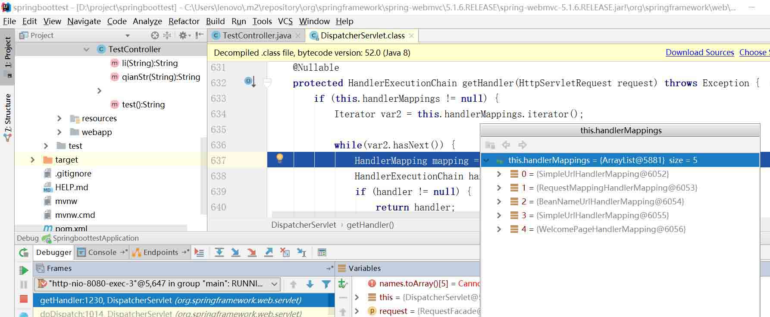Switch to the Endpoints debug tab
Screen dimensions: 770x317
pos(161,252)
